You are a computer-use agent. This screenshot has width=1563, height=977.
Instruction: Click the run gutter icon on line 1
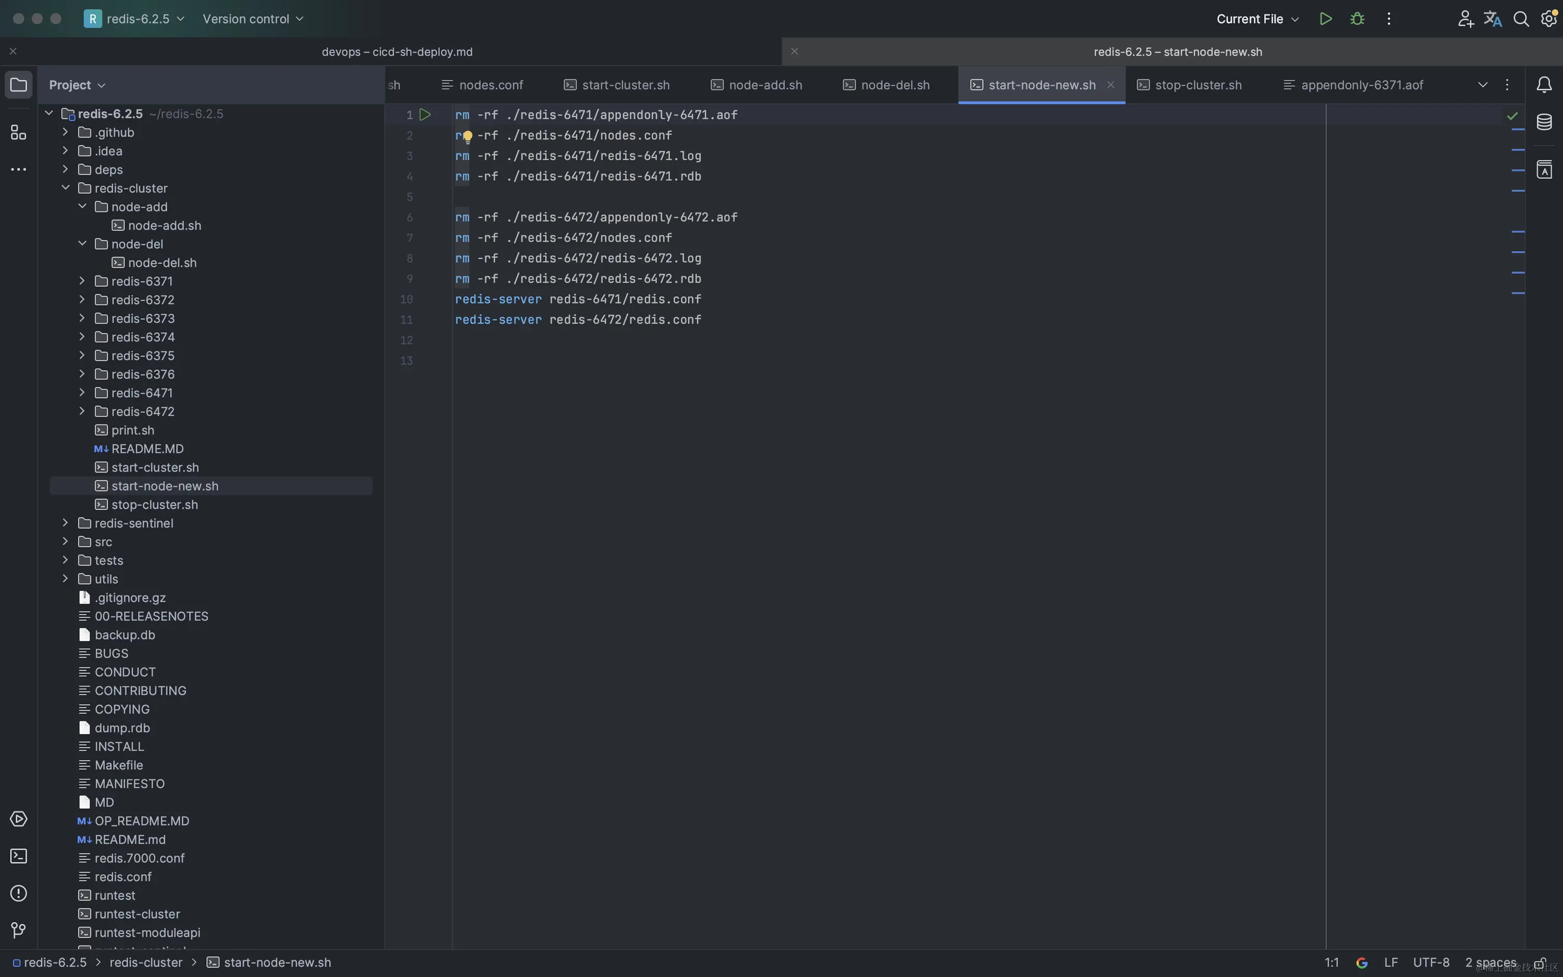click(425, 115)
